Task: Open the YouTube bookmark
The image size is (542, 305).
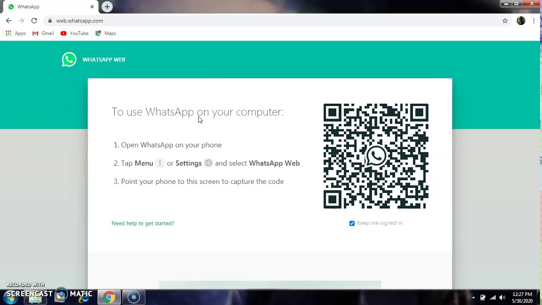Action: click(x=75, y=33)
